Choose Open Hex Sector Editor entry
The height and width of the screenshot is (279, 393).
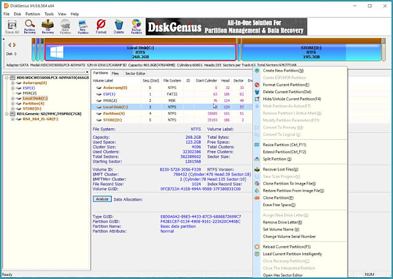[282, 275]
